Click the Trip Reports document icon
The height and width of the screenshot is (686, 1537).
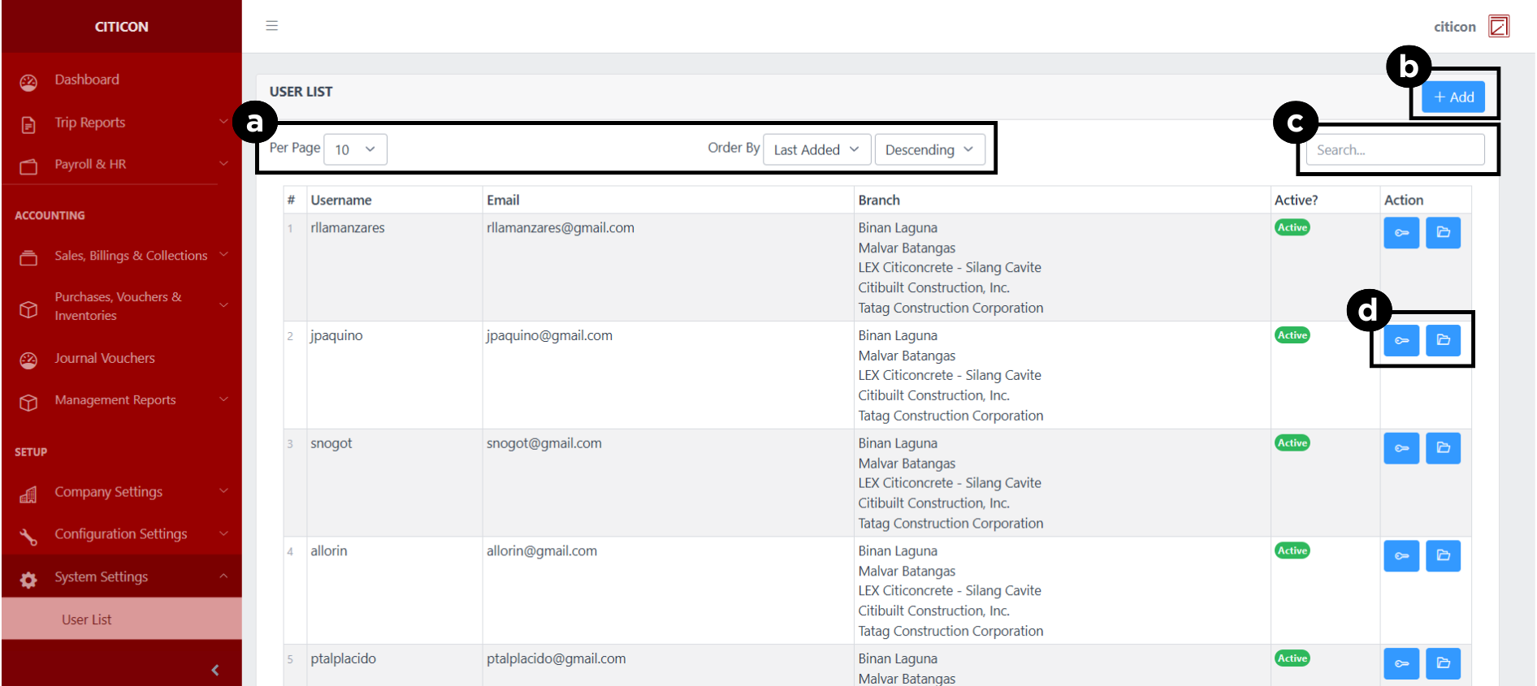[28, 124]
